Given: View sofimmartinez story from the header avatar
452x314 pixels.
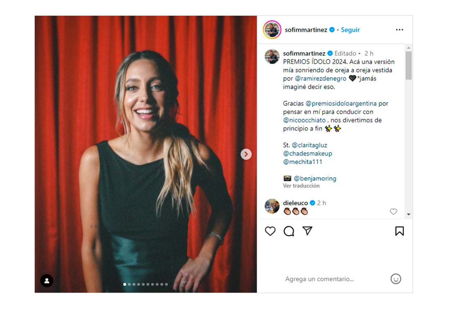Looking at the screenshot, I should click(272, 30).
